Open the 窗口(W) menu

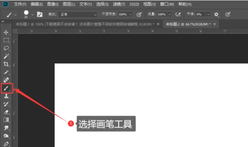tap(167, 4)
